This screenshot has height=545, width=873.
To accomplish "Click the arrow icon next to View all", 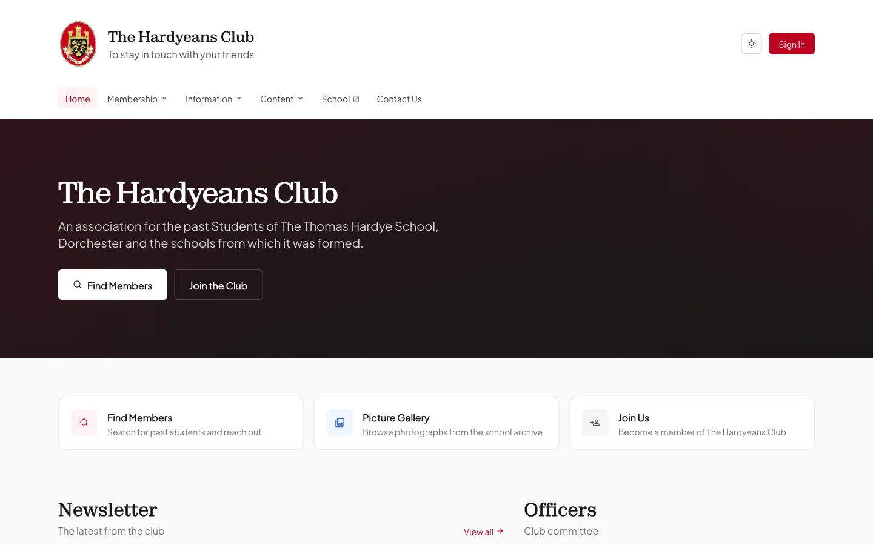I will click(x=500, y=531).
